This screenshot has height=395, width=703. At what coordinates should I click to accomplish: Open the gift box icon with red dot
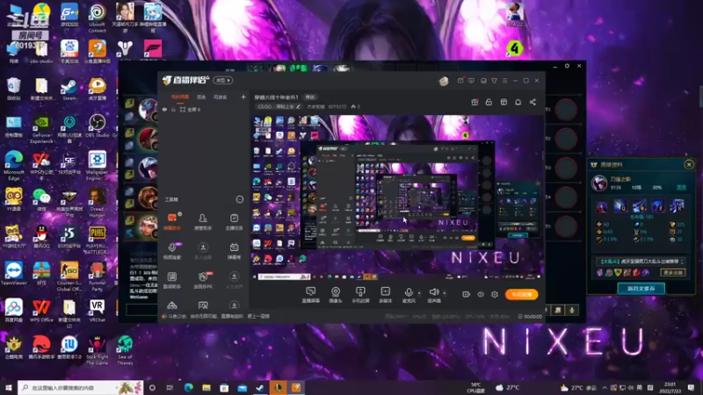[475, 102]
